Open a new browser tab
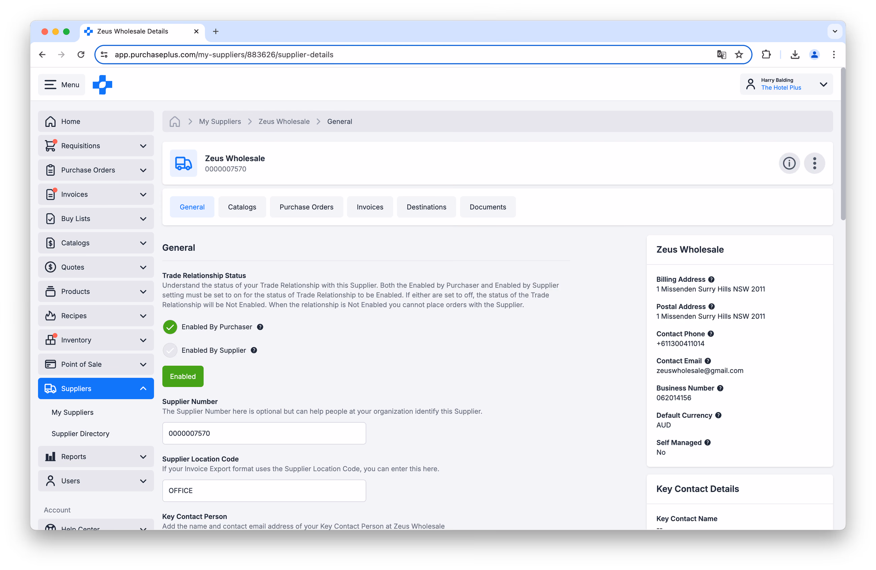Image resolution: width=876 pixels, height=570 pixels. (216, 31)
